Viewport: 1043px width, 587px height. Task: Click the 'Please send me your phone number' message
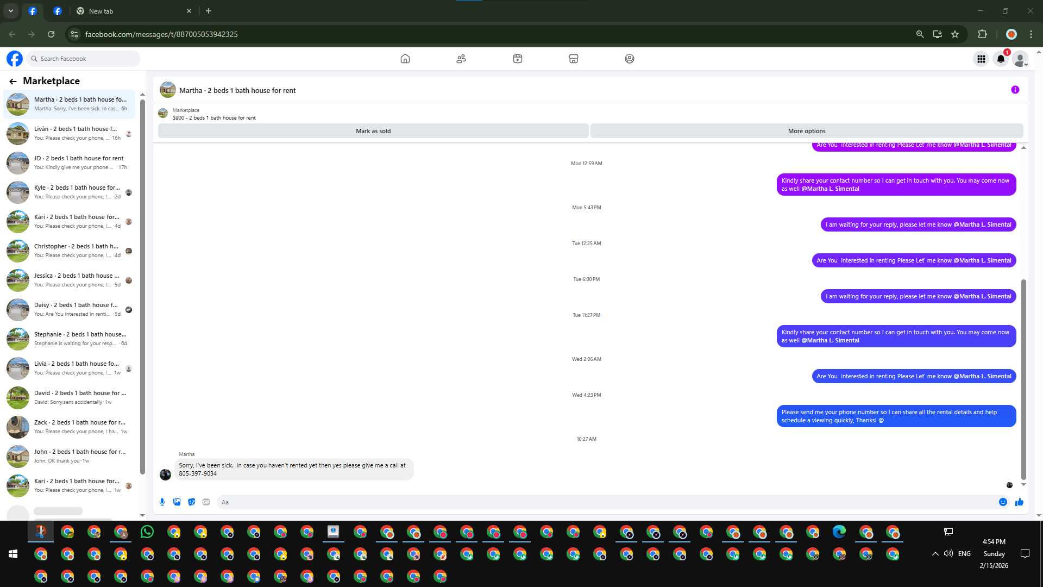click(x=896, y=416)
